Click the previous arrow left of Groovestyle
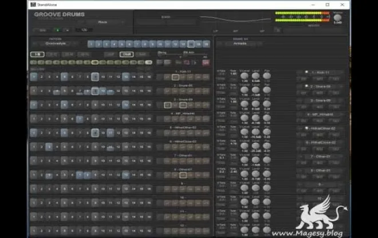378x238 pixels. coord(34,44)
